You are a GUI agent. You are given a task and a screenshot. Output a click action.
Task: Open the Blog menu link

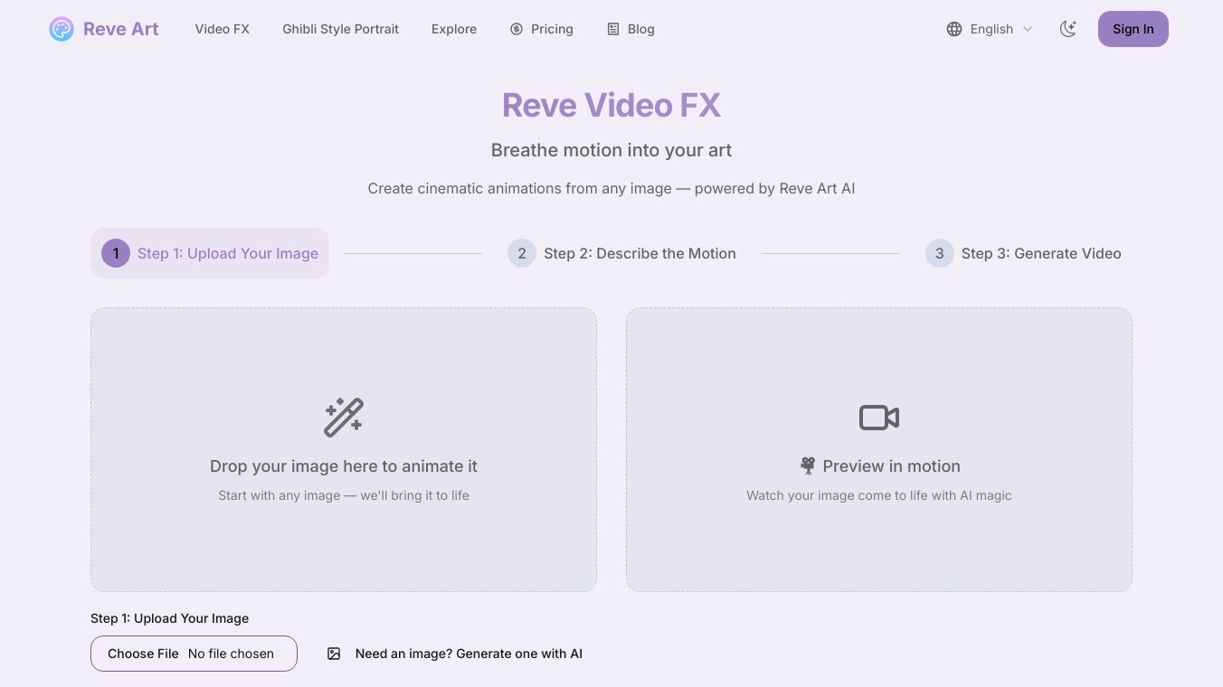641,29
